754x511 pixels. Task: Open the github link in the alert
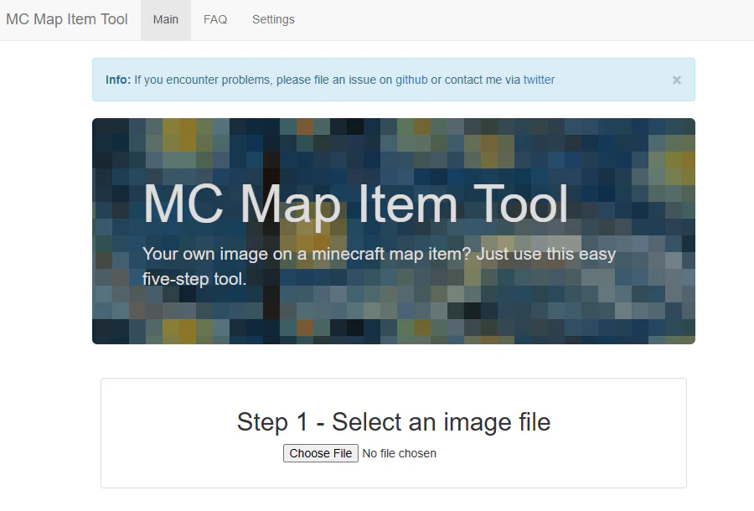[x=411, y=80]
